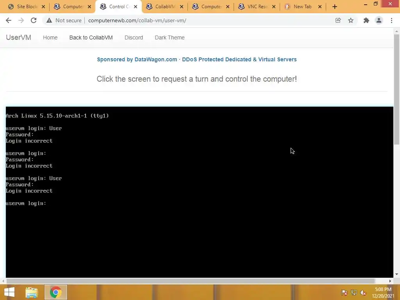
Task: Close the Control tab
Action: (136, 7)
